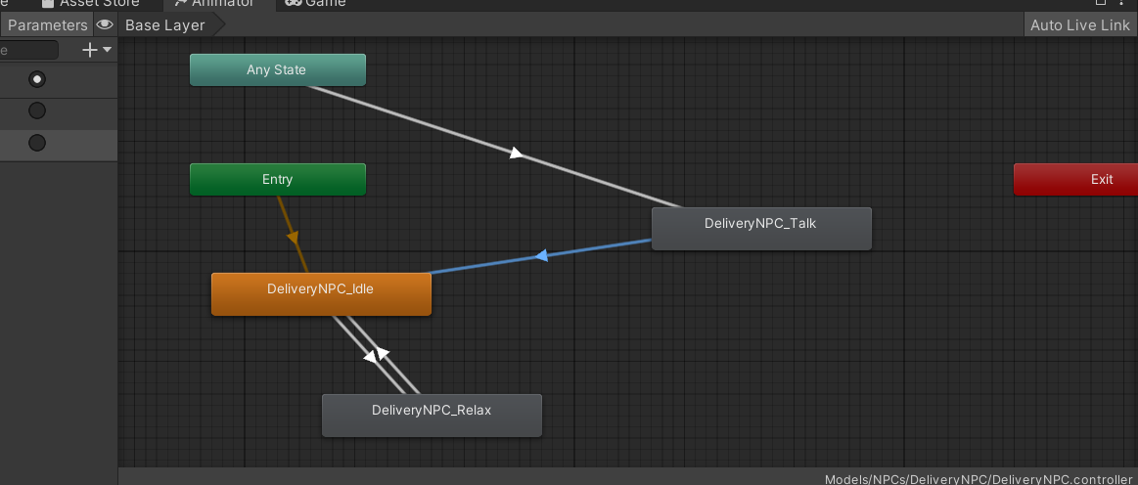The image size is (1138, 485).
Task: Click the plus icon to add a parameter
Action: [x=90, y=50]
